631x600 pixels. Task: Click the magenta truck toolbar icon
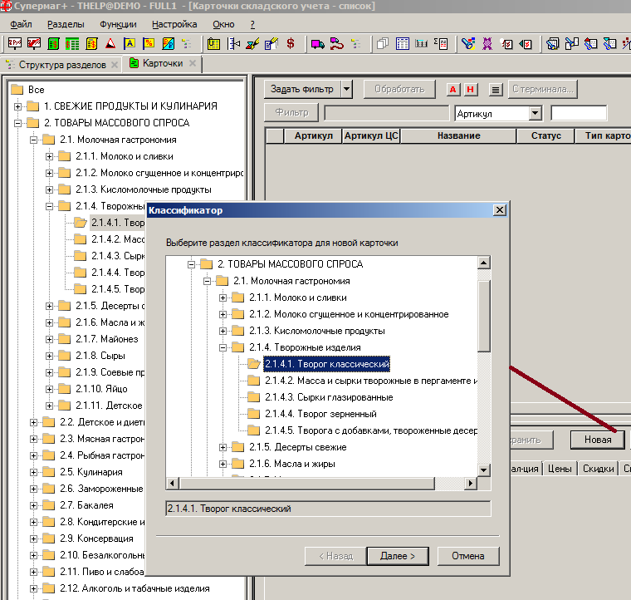(x=317, y=43)
